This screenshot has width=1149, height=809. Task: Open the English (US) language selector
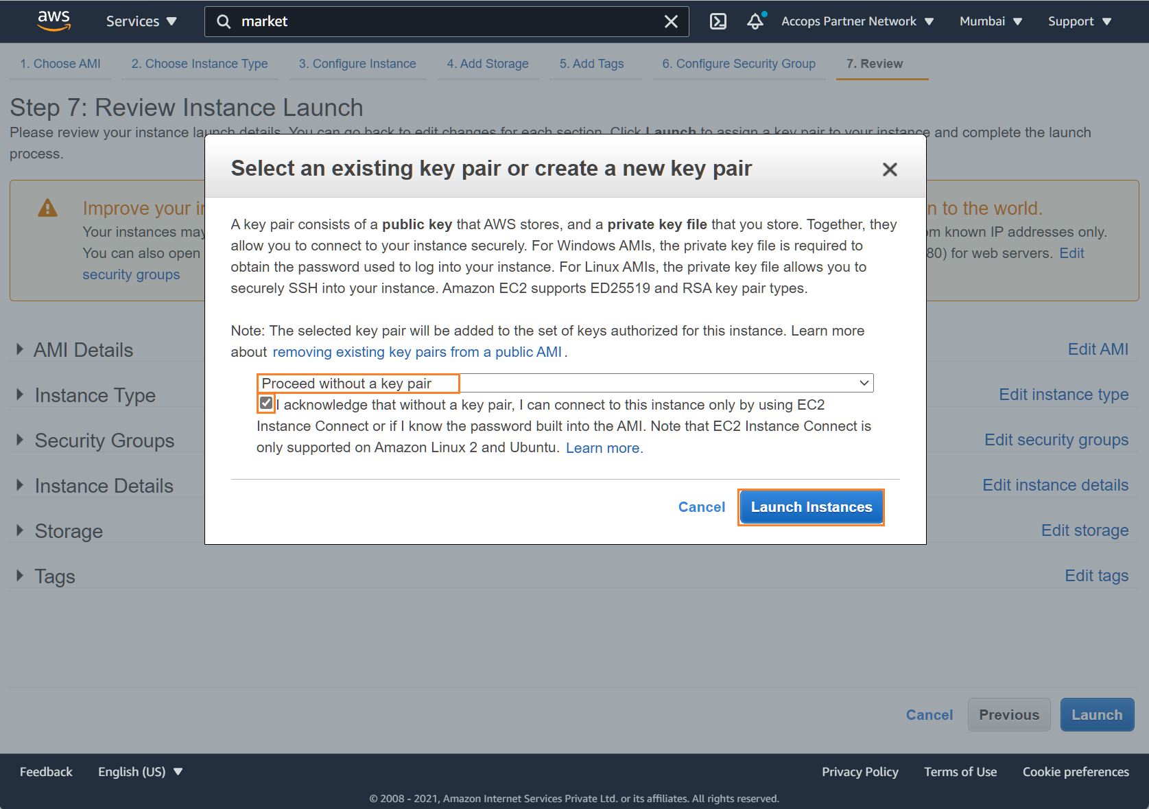point(140,772)
